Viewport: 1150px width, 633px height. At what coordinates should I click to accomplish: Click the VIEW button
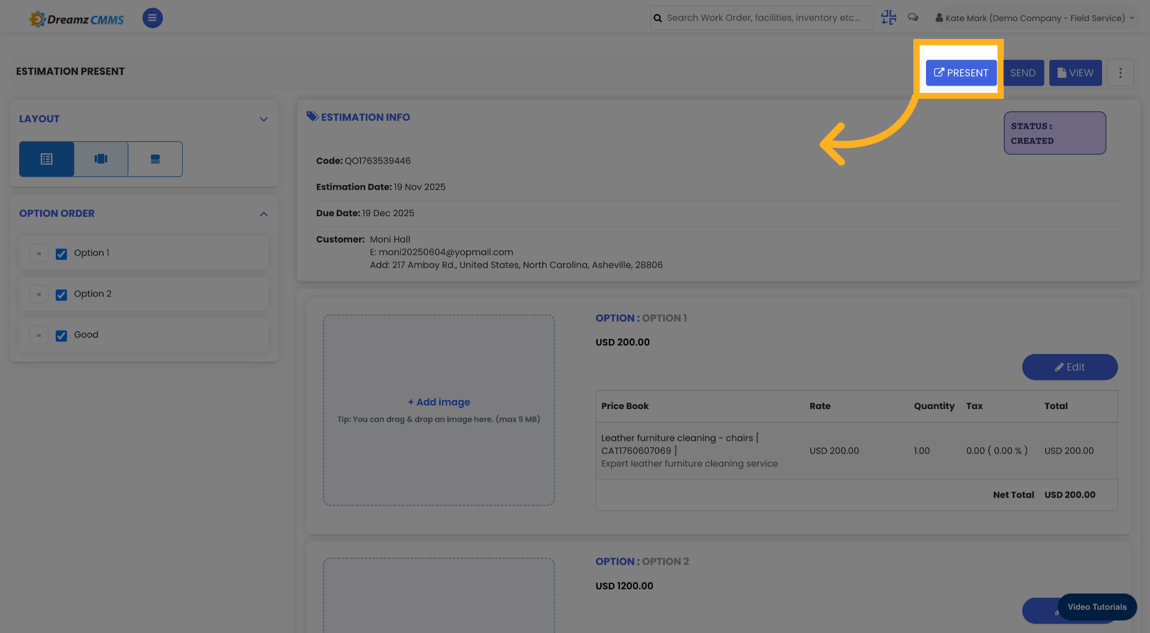pyautogui.click(x=1076, y=72)
